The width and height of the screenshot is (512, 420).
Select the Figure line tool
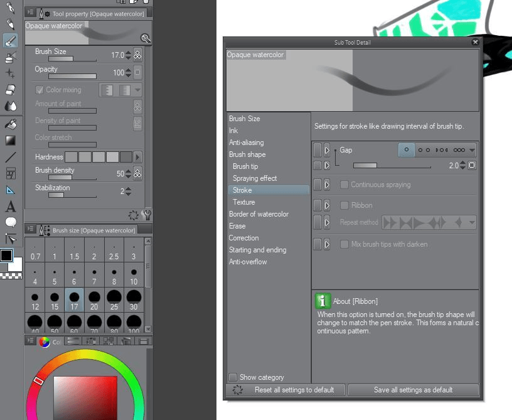coord(11,157)
